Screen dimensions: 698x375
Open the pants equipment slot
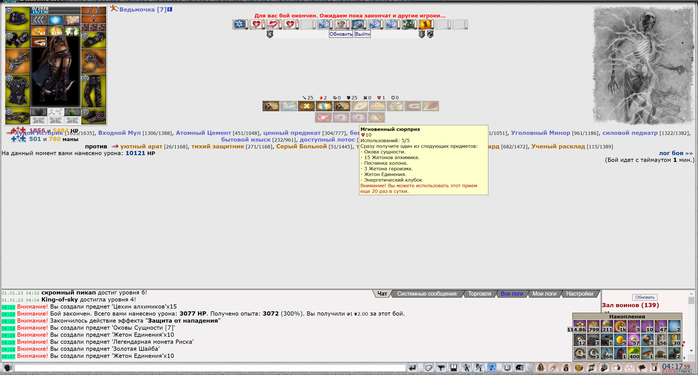pos(93,91)
